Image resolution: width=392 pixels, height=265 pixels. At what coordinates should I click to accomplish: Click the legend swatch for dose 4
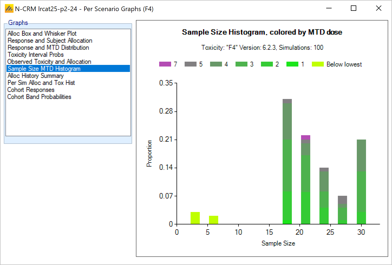[216, 64]
